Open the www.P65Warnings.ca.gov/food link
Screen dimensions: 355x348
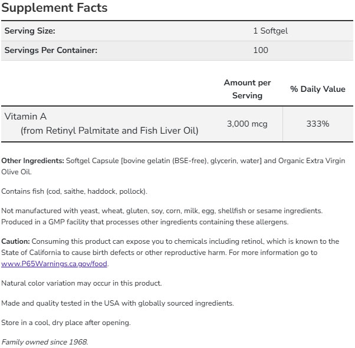54,263
